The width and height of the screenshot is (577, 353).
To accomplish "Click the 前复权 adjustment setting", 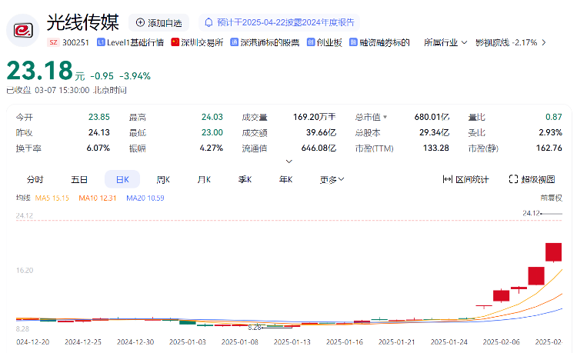I will point(552,198).
